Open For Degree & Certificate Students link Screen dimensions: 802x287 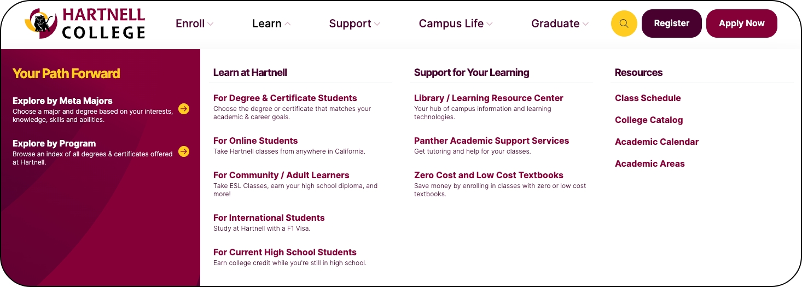pyautogui.click(x=285, y=98)
